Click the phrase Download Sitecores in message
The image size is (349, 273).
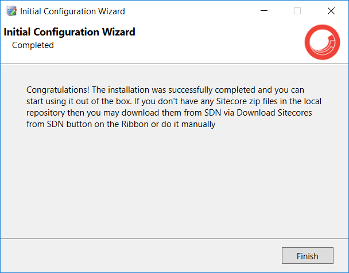click(x=274, y=113)
